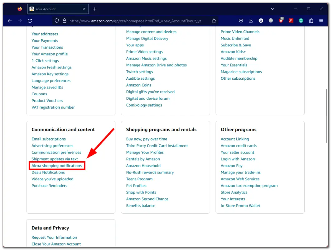The width and height of the screenshot is (333, 252).
Task: Open the Extensions puzzle-piece icon
Action: [311, 21]
